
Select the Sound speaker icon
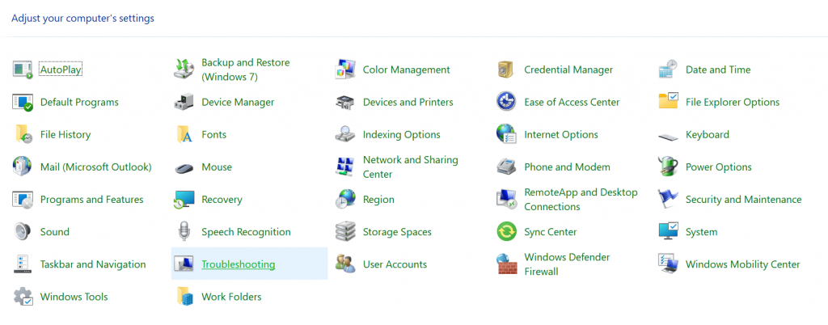23,232
